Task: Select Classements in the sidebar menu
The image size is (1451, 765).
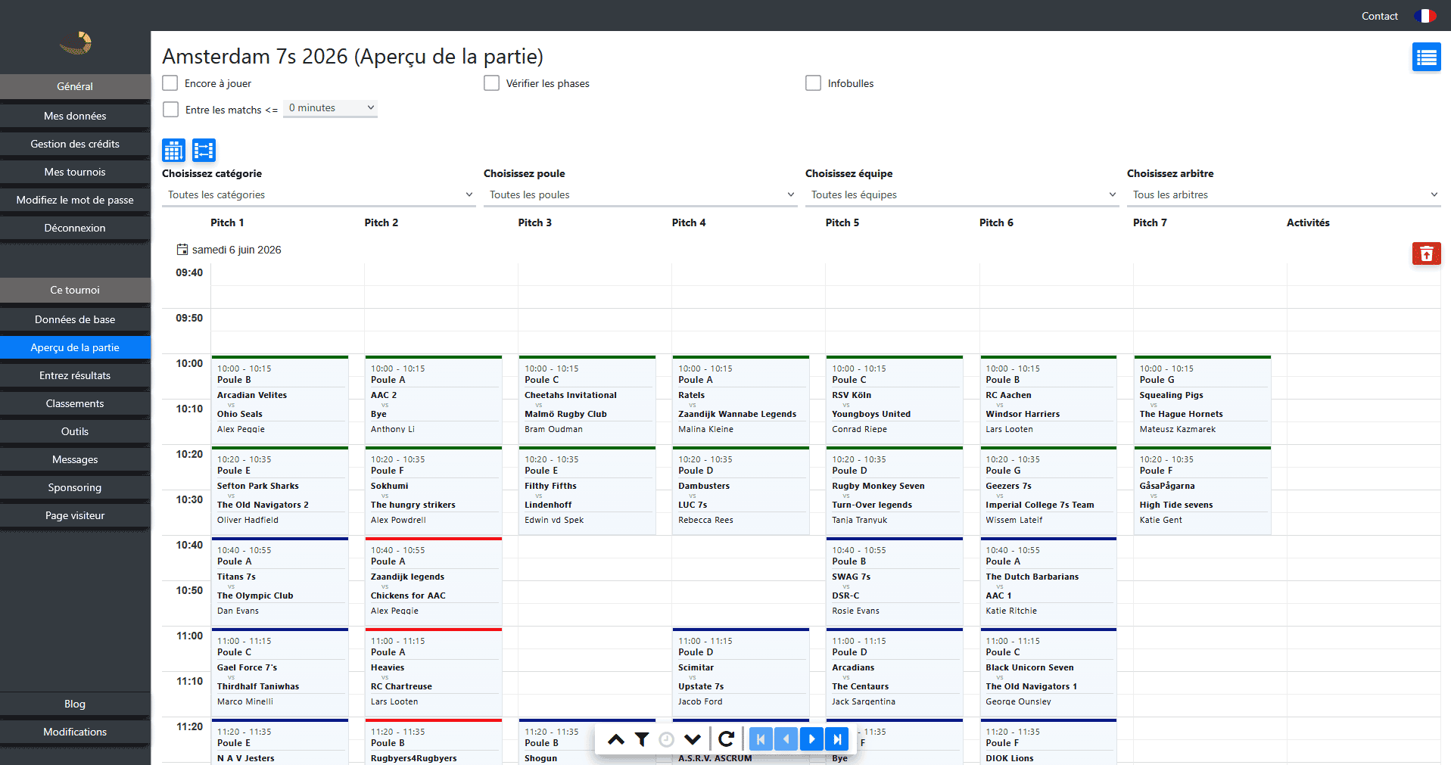Action: pos(75,403)
